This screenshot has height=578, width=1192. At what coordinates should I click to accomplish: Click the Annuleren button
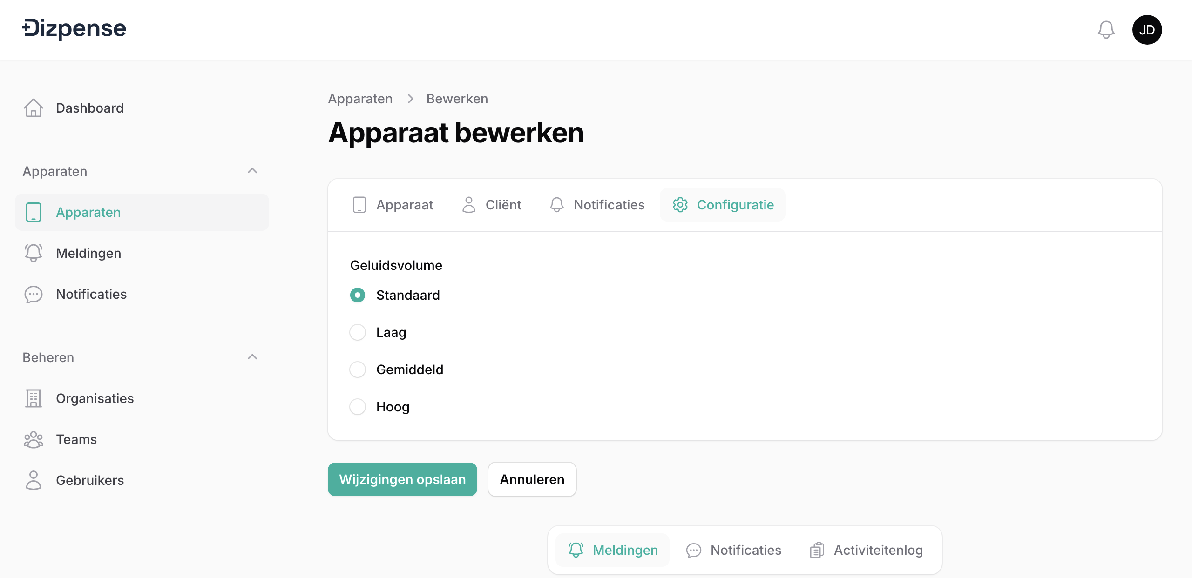click(532, 479)
